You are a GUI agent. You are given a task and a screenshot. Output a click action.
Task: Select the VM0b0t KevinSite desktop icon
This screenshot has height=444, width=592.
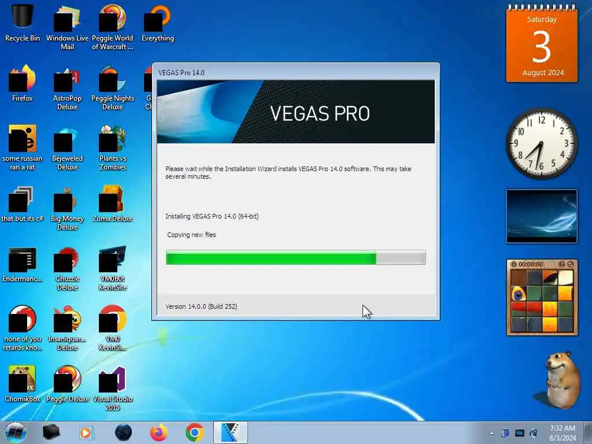point(113,268)
